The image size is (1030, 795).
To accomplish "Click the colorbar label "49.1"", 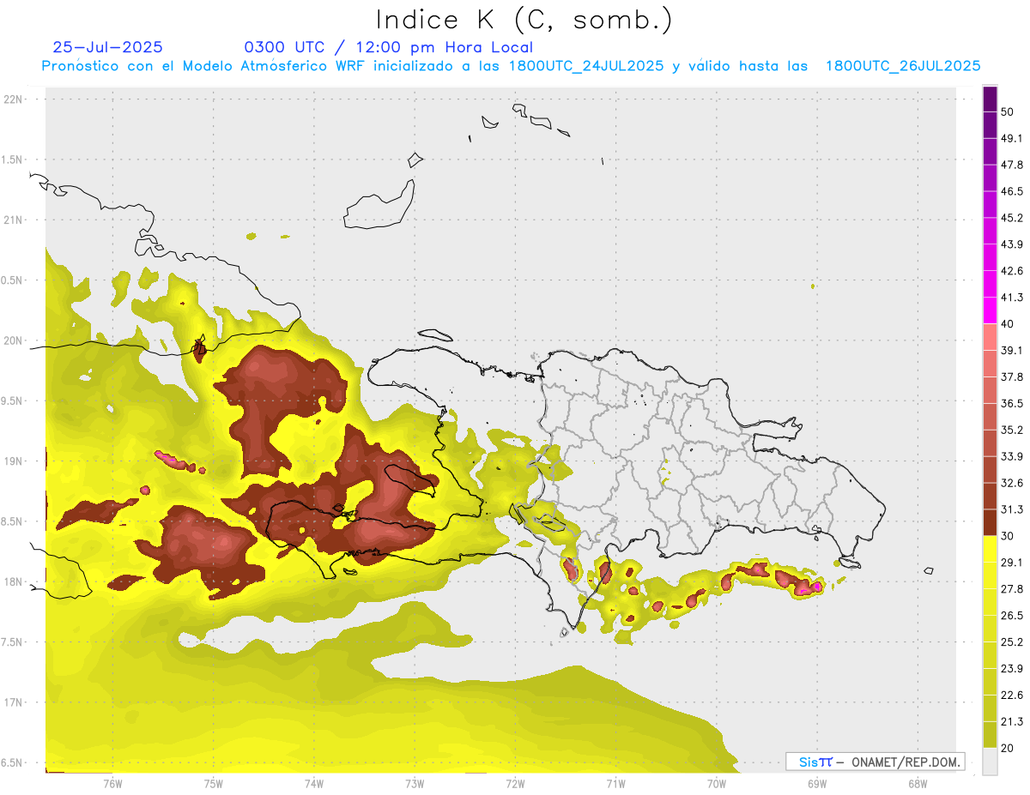I will [1011, 138].
